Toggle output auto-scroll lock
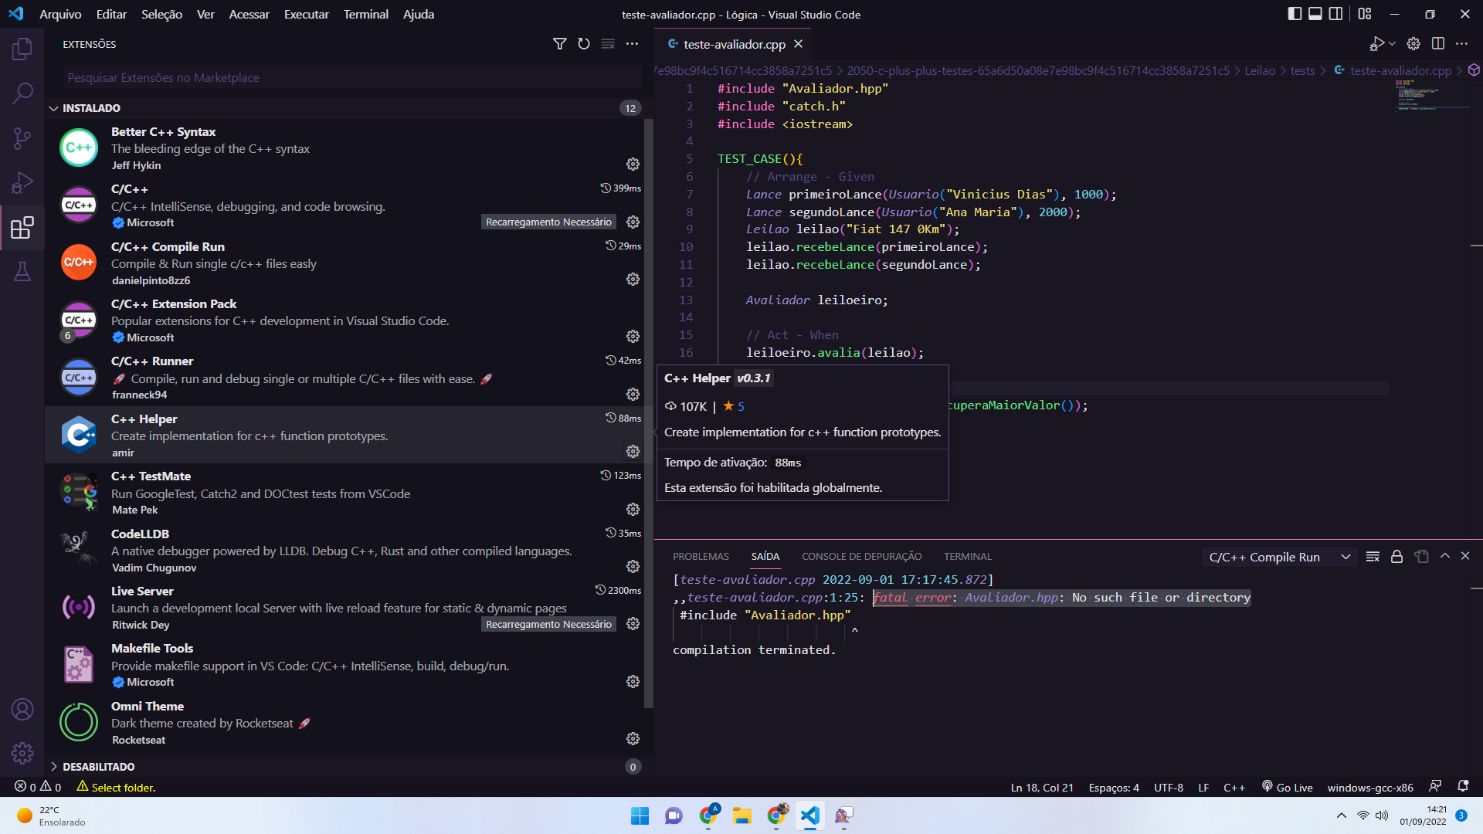The width and height of the screenshot is (1483, 834). pos(1396,557)
